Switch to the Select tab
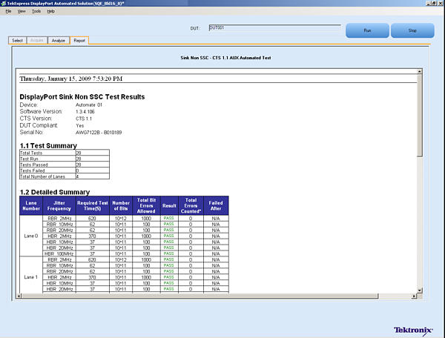This screenshot has width=445, height=338. [x=17, y=41]
